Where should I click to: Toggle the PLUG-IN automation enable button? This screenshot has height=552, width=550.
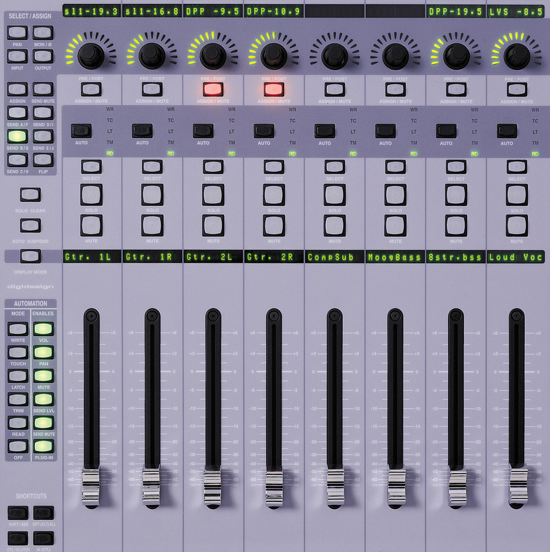click(x=43, y=446)
